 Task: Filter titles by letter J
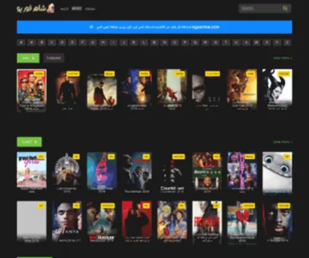tap(124, 43)
